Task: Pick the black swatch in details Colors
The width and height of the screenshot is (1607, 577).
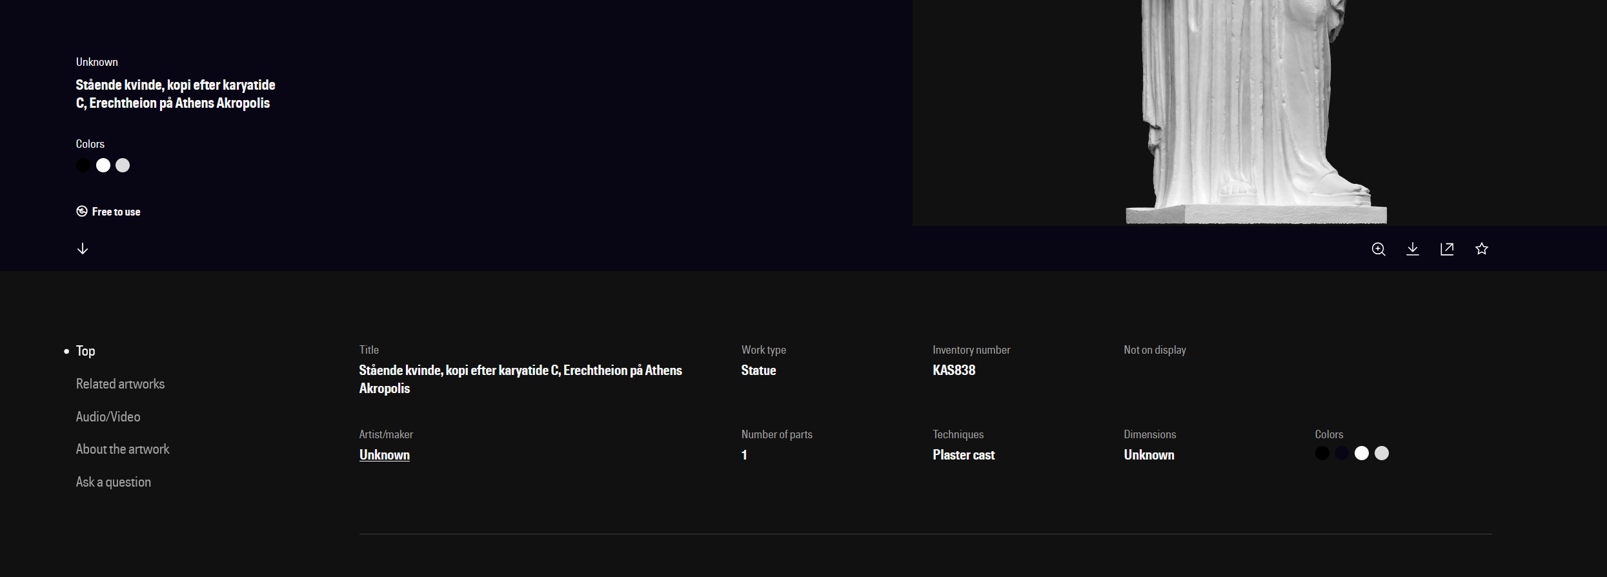Action: 1322,454
